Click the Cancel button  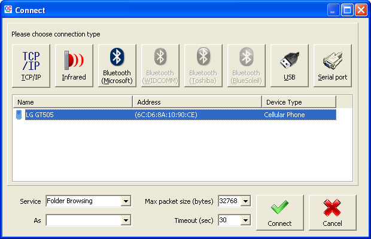coord(332,212)
